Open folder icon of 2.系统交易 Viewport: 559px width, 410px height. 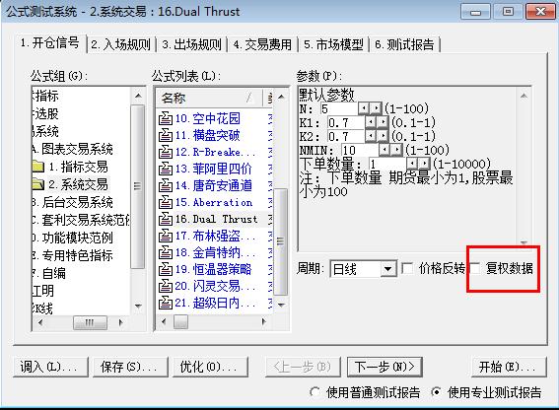38,184
